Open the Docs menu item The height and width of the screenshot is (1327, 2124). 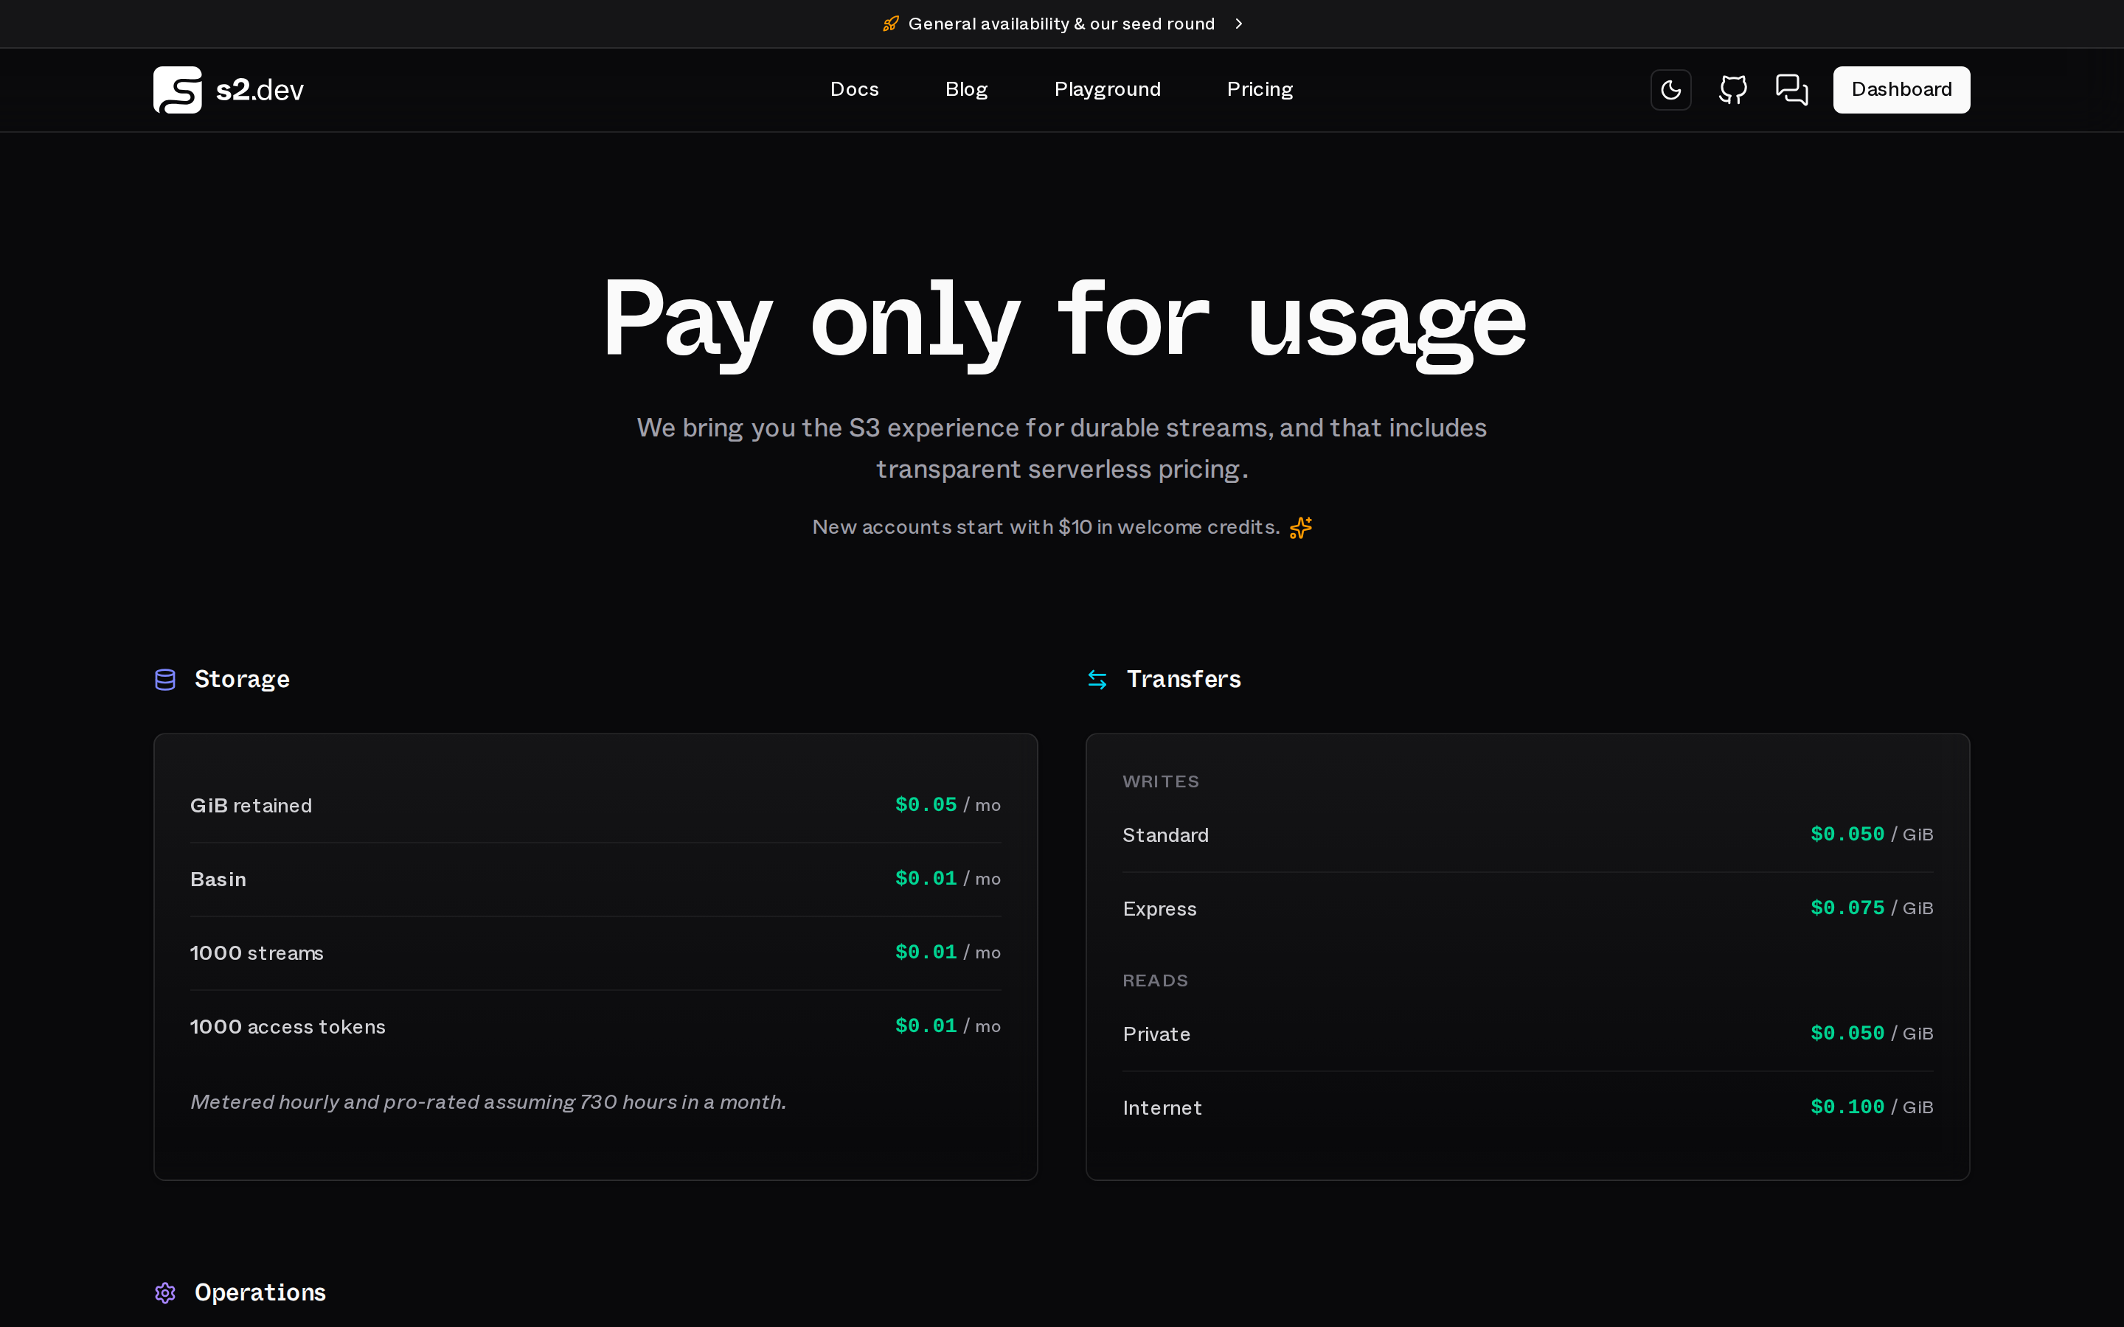[854, 89]
